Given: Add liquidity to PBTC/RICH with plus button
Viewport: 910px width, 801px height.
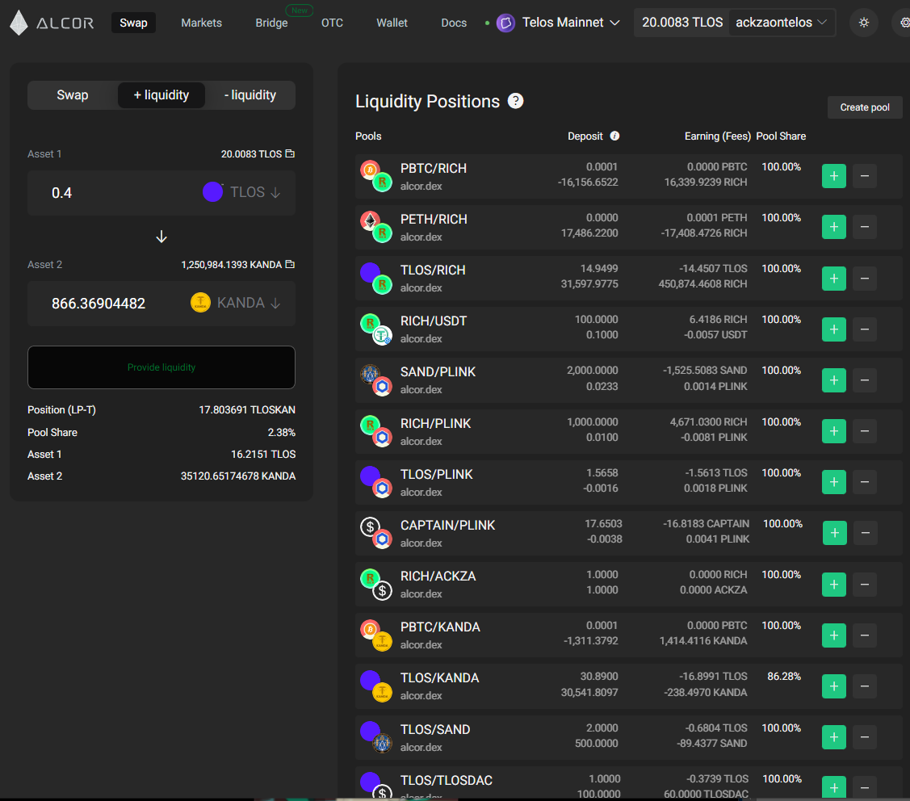Looking at the screenshot, I should 834,176.
